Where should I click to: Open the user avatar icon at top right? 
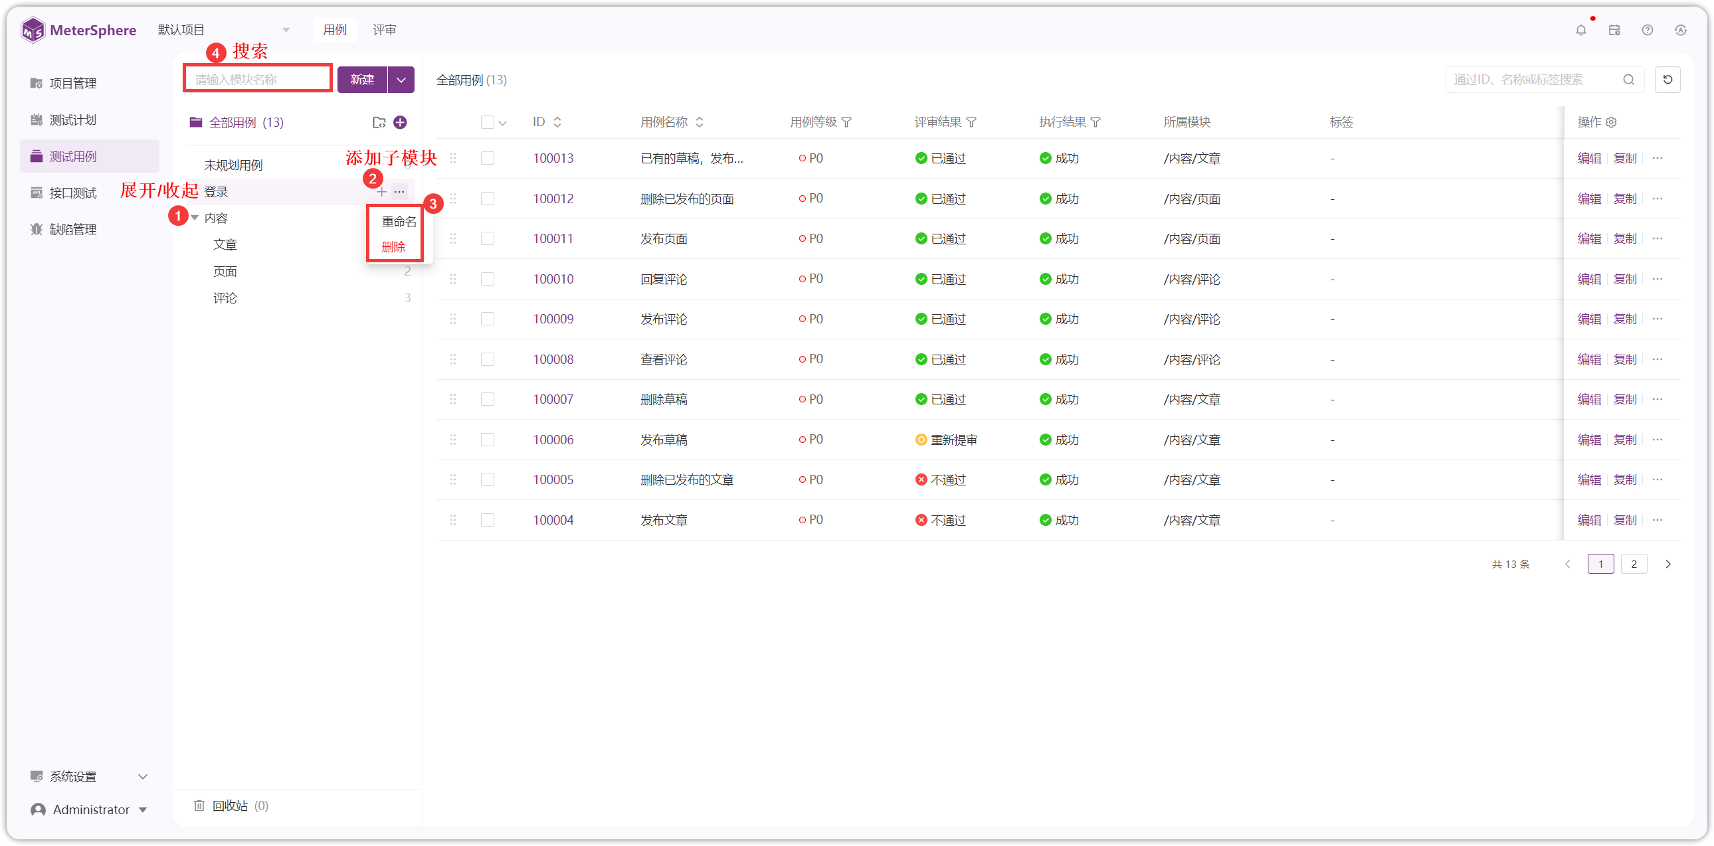[1681, 30]
